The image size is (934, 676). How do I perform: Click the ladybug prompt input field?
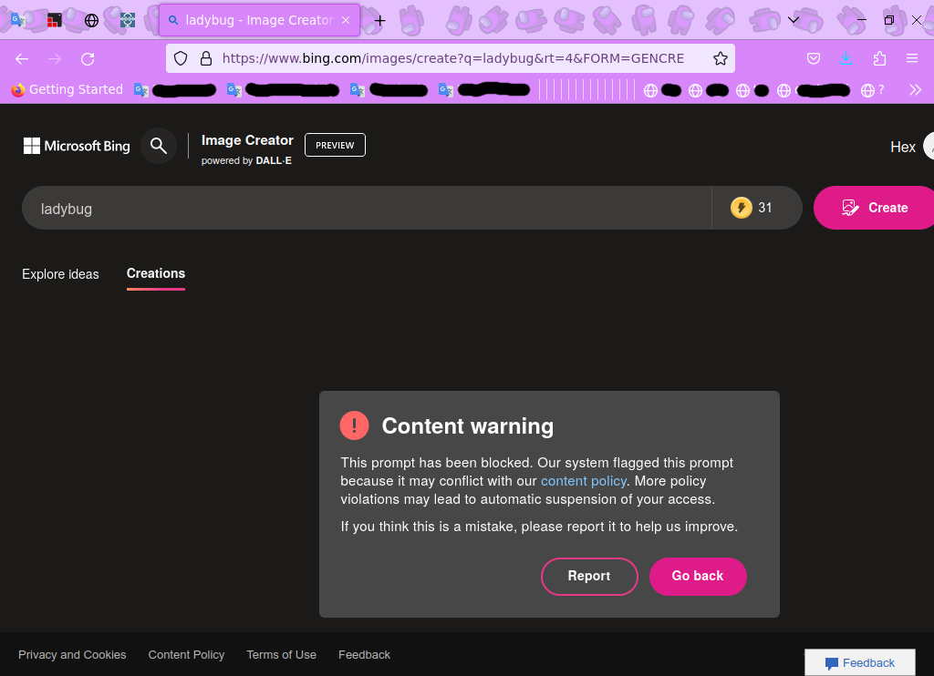point(365,208)
